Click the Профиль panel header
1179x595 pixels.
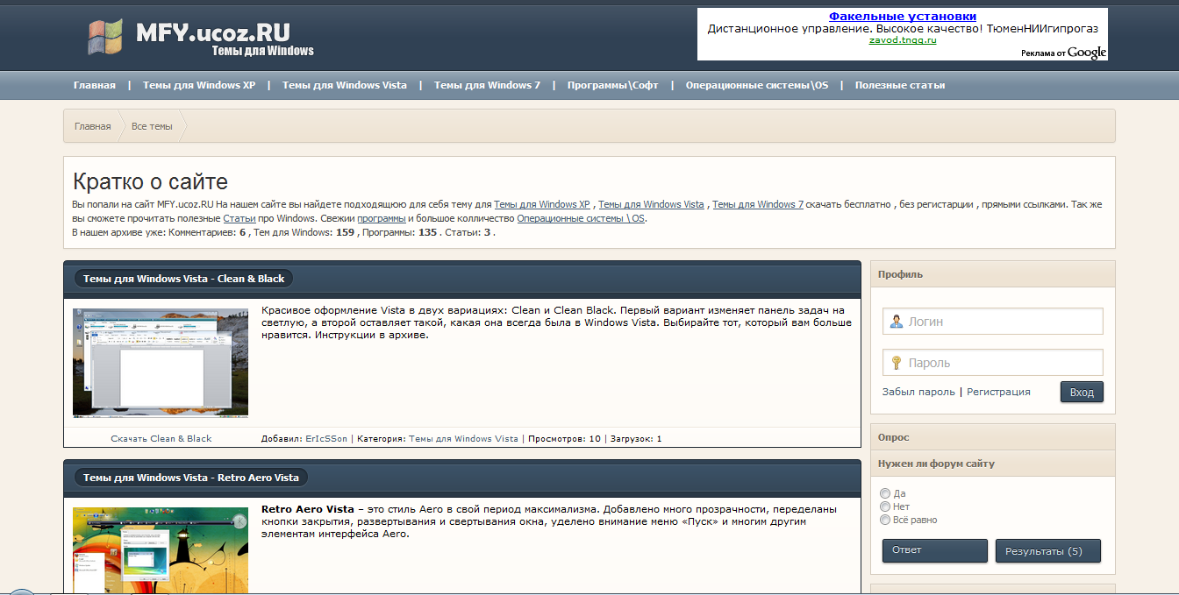tap(900, 274)
